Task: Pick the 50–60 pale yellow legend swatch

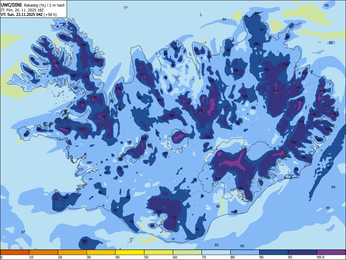Action: coord(158,252)
